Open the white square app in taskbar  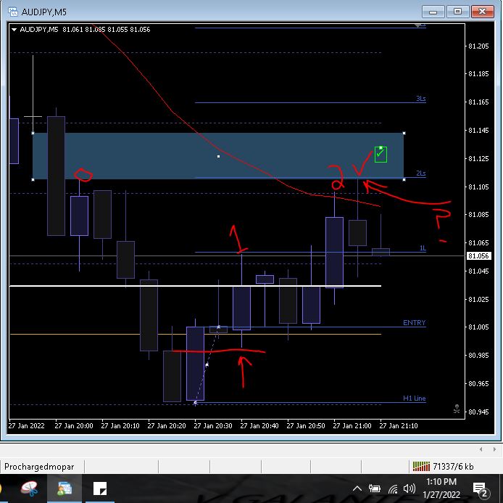(x=100, y=488)
